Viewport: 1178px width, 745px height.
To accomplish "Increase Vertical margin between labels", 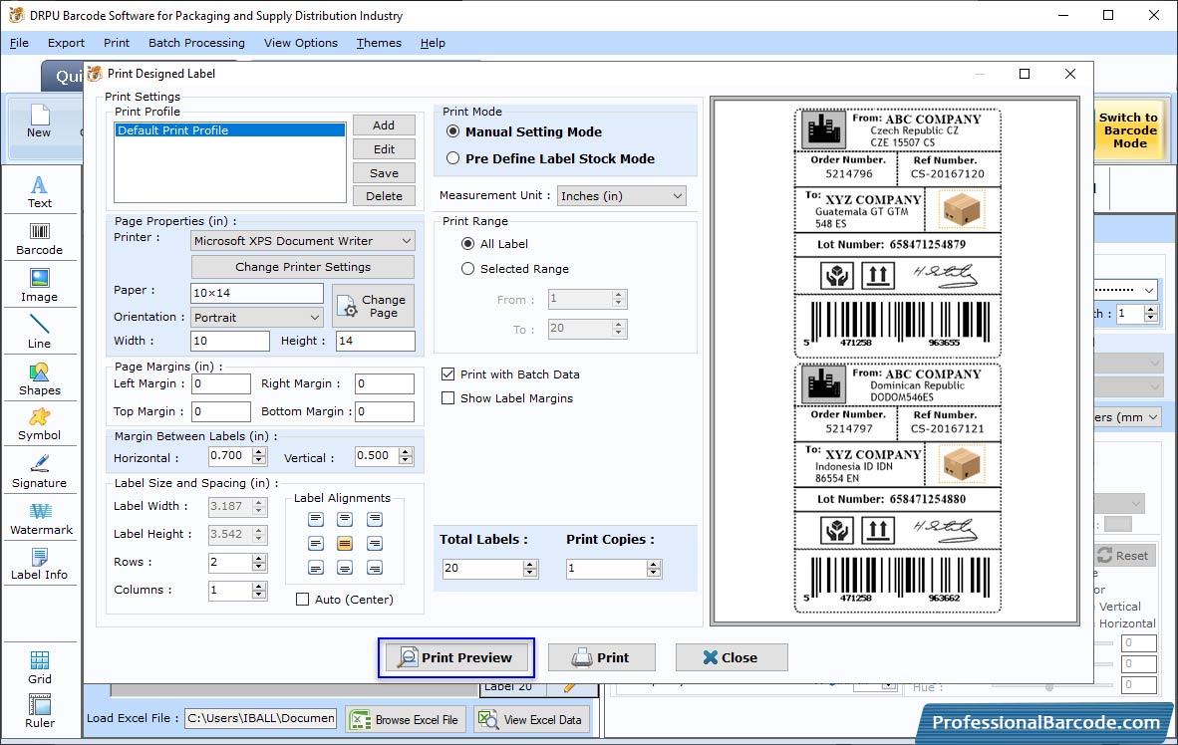I will pyautogui.click(x=406, y=451).
